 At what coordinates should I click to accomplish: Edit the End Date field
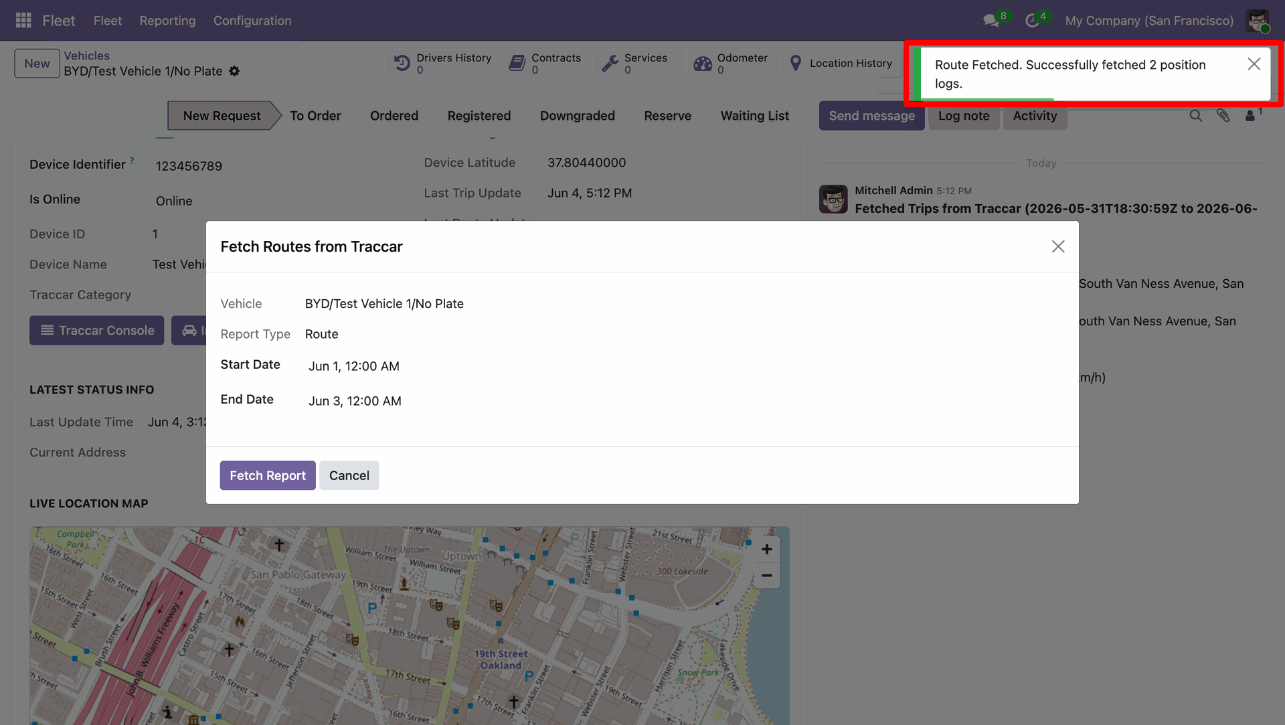[355, 401]
